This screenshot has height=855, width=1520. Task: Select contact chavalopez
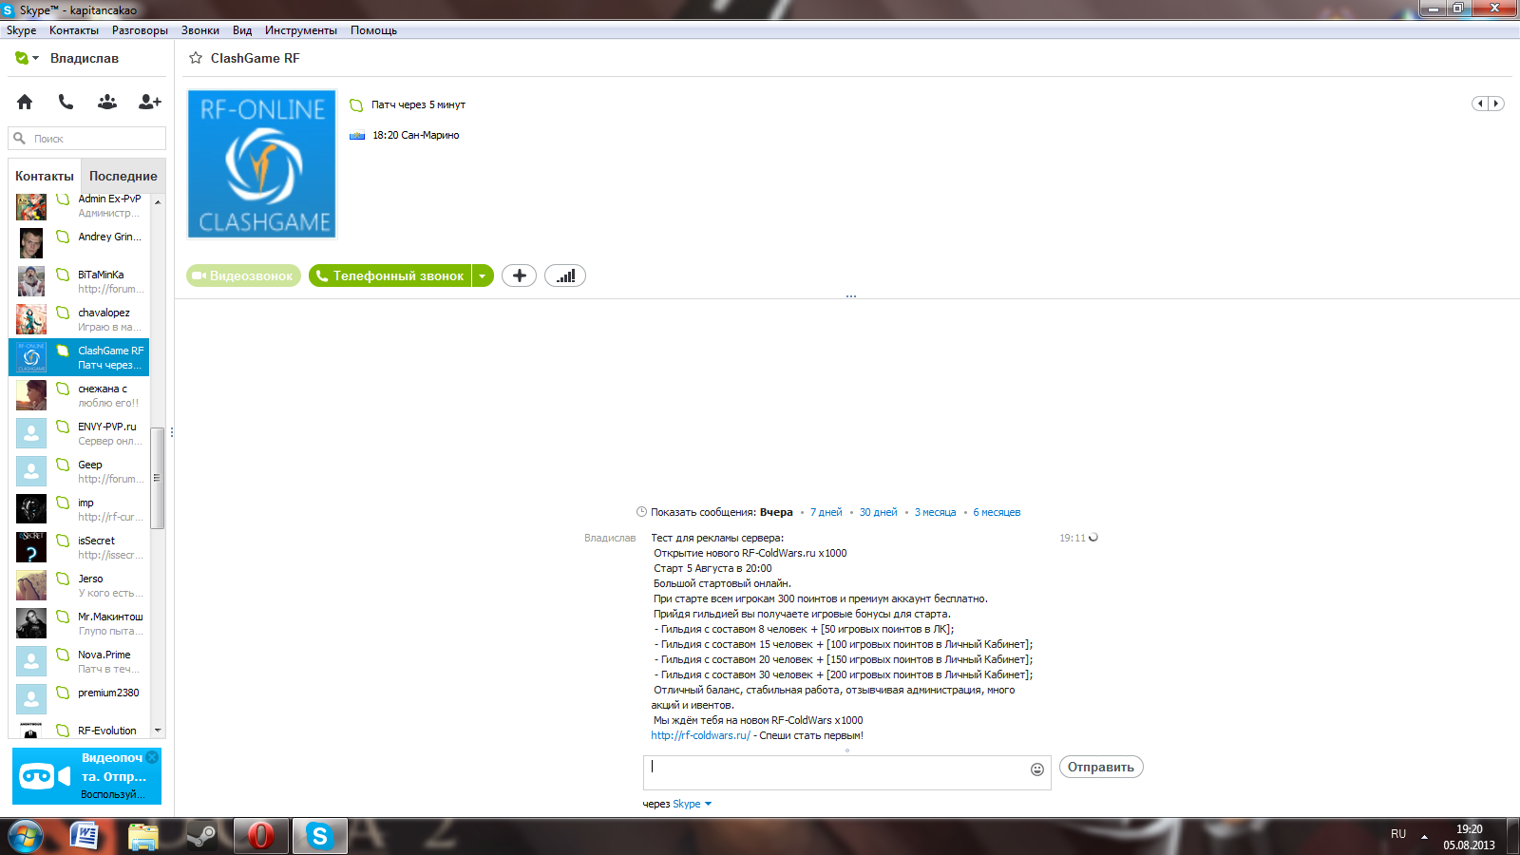pos(80,319)
